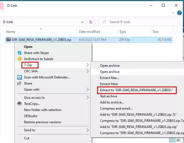This screenshot has height=143, width=184.
Task: Open file with UEStudio
Action: click(31, 116)
